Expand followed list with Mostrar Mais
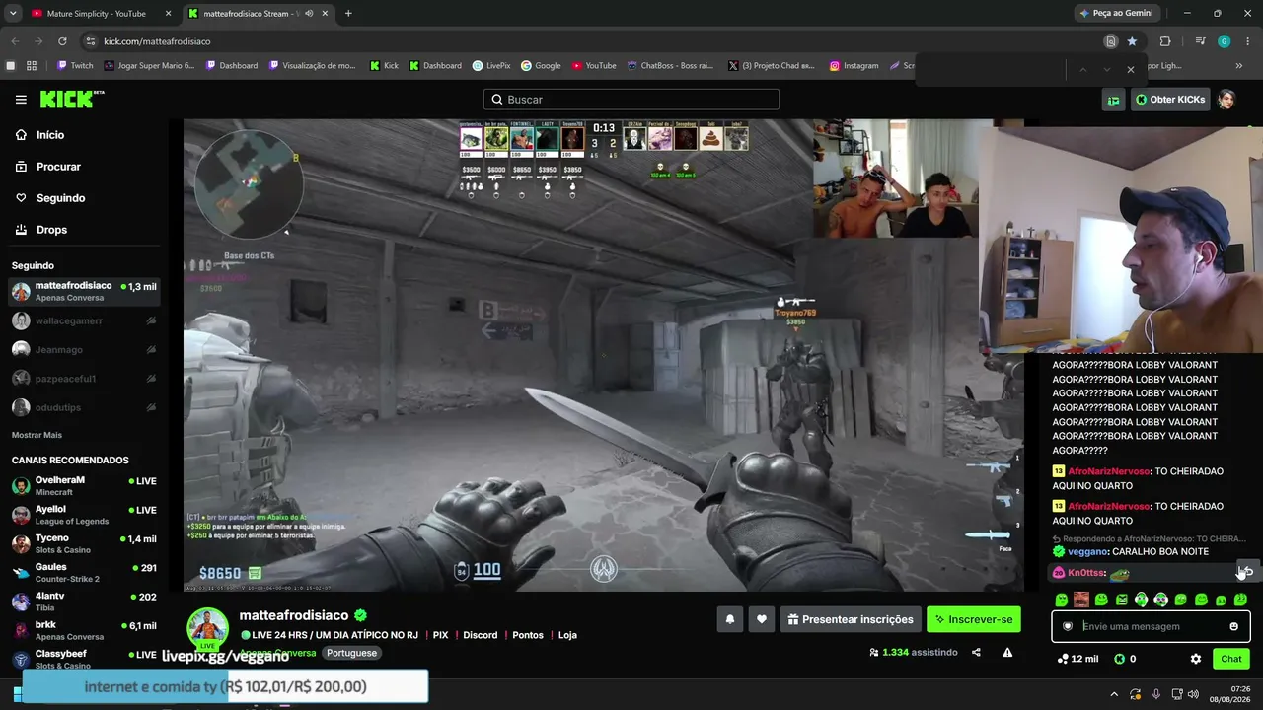Viewport: 1263px width, 710px height. [37, 435]
